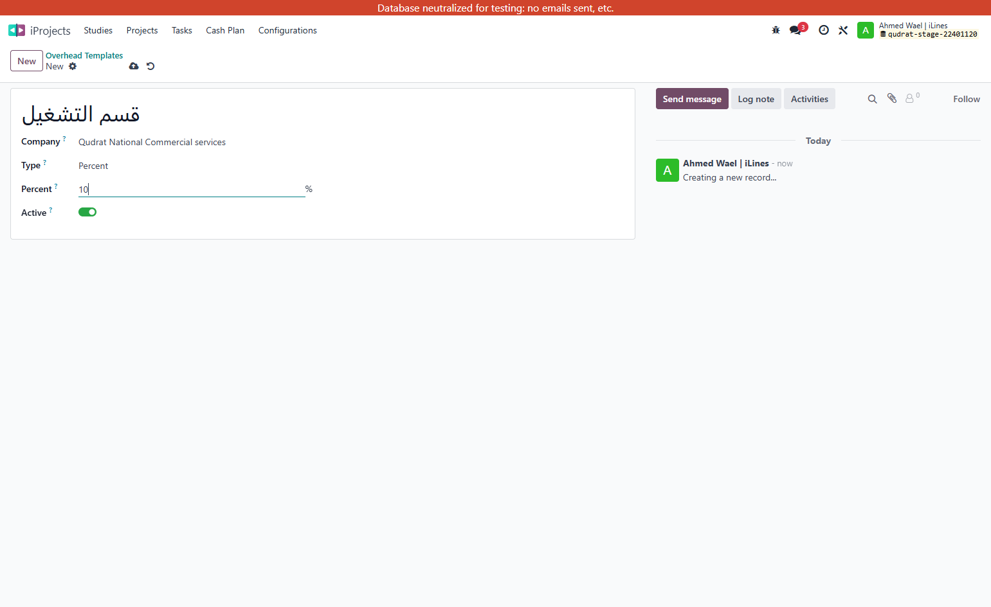Viewport: 991px width, 607px height.
Task: Click the paperclip attachments icon
Action: coord(892,98)
